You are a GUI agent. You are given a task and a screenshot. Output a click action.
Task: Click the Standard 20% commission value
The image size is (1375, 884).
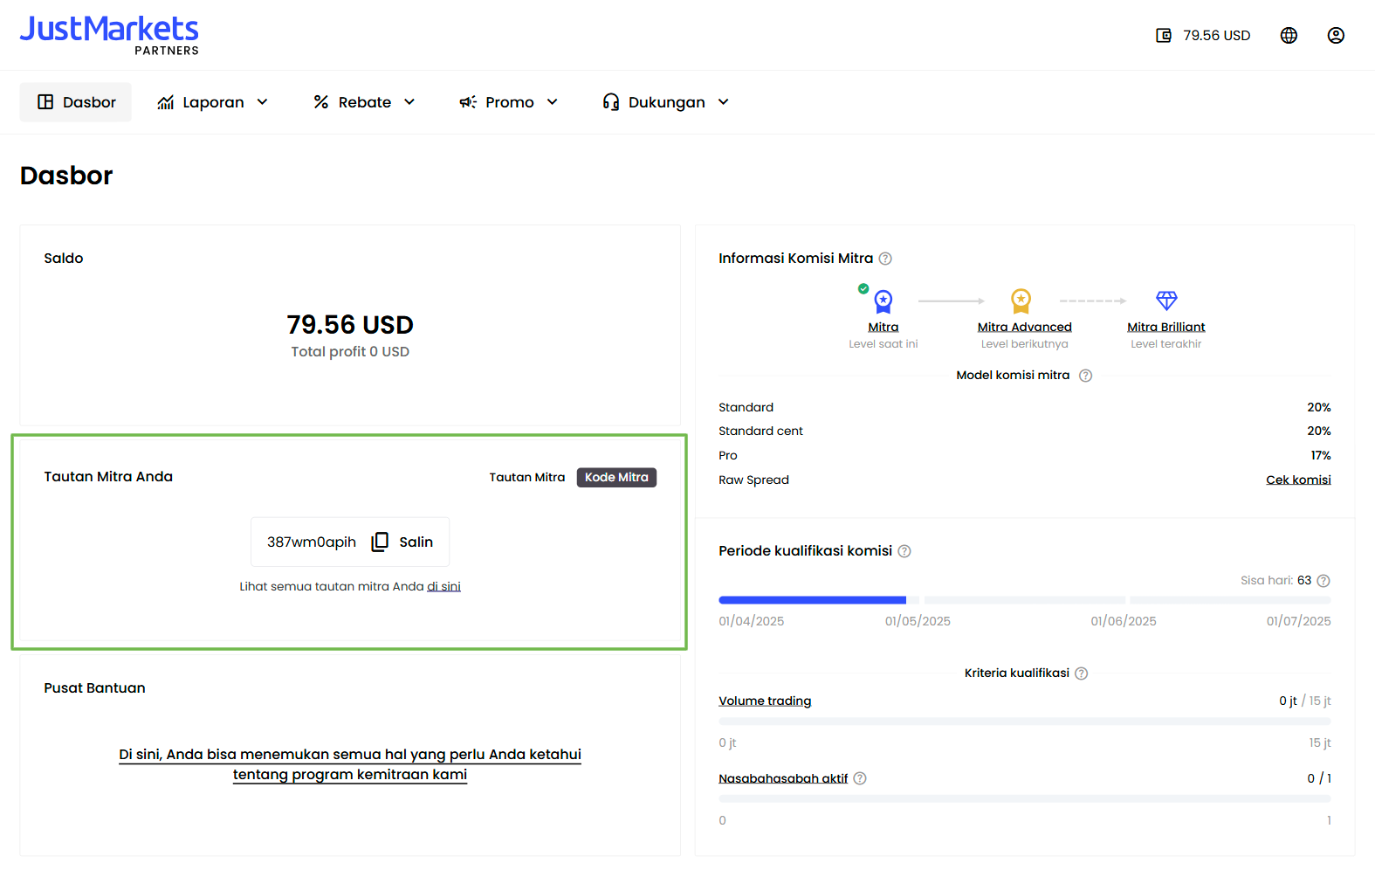coord(1319,407)
